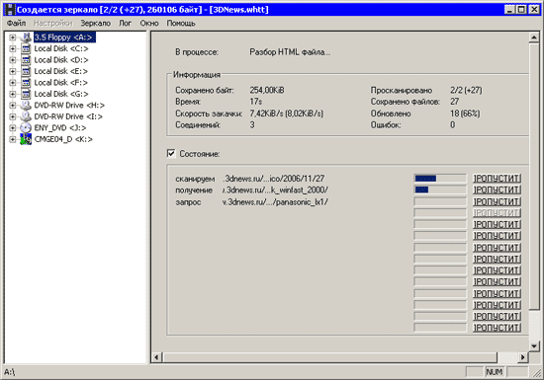Click the value 254,00KiB
The height and width of the screenshot is (380, 544).
click(x=267, y=91)
